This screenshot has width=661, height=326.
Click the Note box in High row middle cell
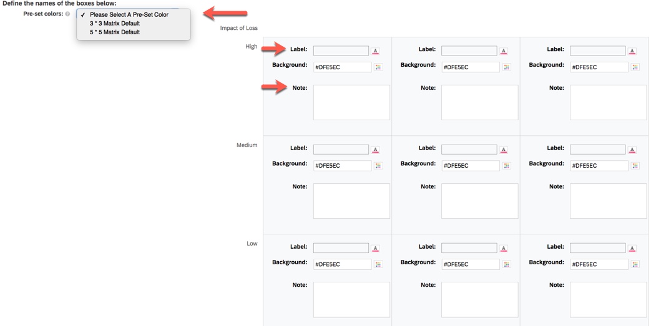pos(480,102)
